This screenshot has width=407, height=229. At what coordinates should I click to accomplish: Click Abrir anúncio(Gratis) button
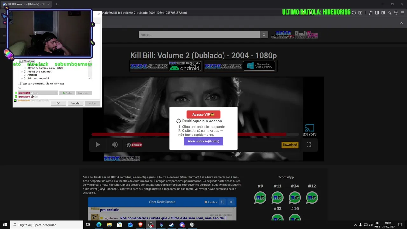[203, 141]
